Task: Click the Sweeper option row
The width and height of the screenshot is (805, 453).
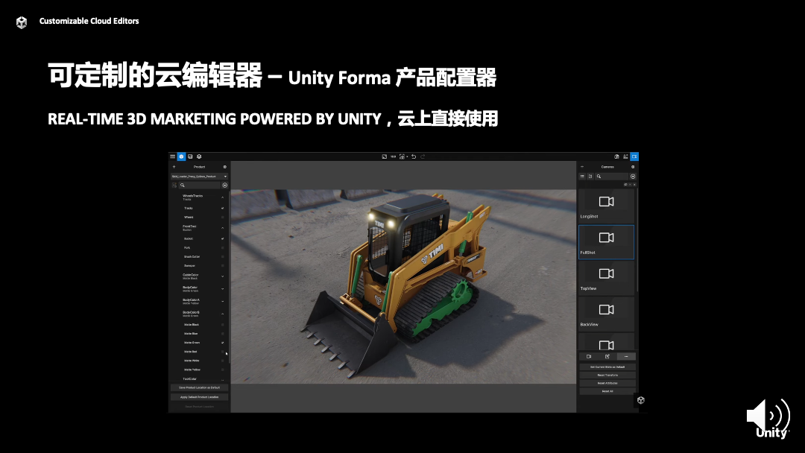Action: tap(199, 266)
